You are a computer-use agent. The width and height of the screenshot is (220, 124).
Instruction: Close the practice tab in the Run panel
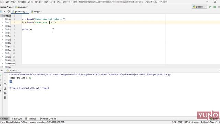(19, 71)
